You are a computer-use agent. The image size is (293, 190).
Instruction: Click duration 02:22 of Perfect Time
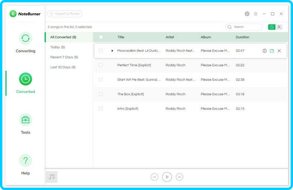tap(240, 65)
